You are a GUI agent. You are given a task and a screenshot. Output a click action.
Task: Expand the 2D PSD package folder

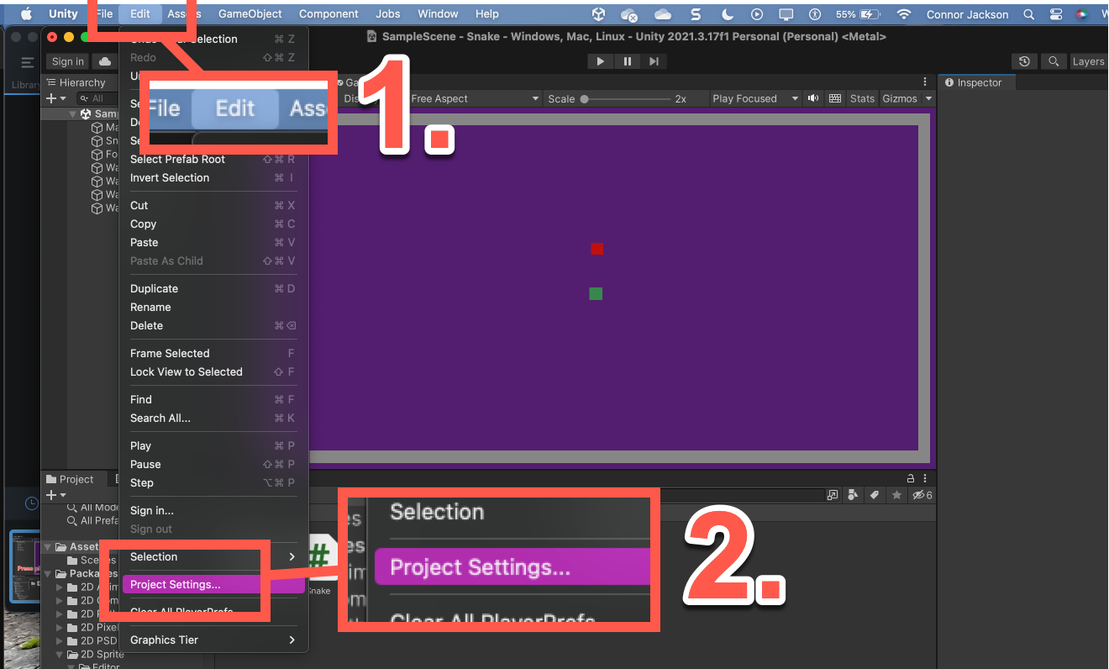click(x=60, y=640)
